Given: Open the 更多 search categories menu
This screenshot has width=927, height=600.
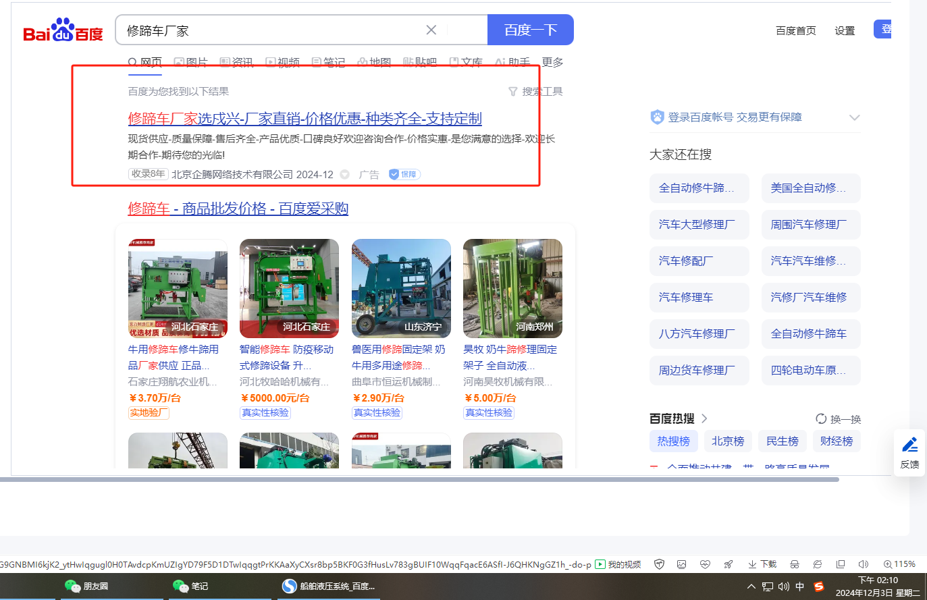Looking at the screenshot, I should pyautogui.click(x=552, y=62).
